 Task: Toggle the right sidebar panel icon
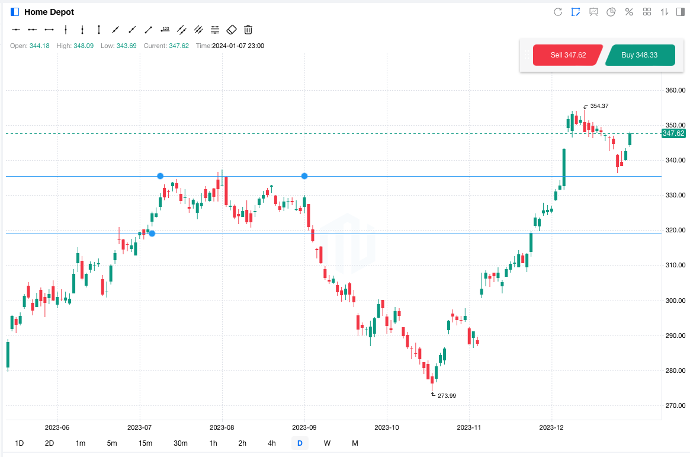coord(680,12)
